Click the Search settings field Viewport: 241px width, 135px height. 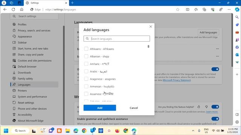click(x=34, y=16)
